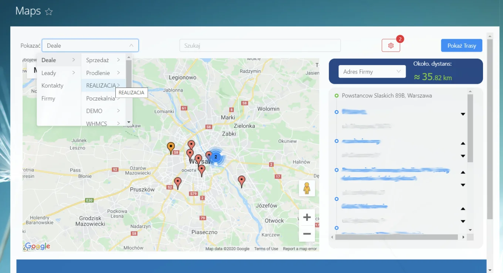This screenshot has height=273, width=503.
Task: Open the red gear settings icon
Action: tap(391, 45)
